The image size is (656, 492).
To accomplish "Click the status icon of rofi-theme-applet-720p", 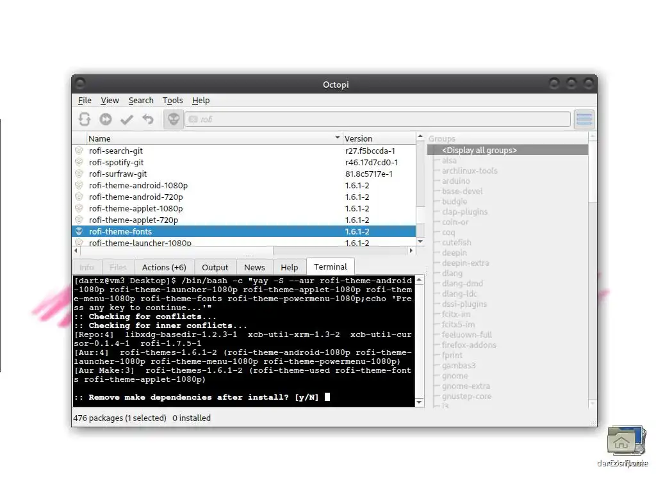I will (79, 220).
